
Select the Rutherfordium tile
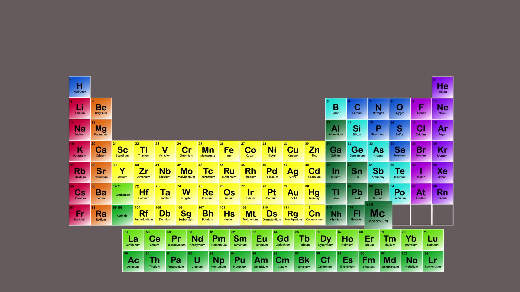[144, 215]
